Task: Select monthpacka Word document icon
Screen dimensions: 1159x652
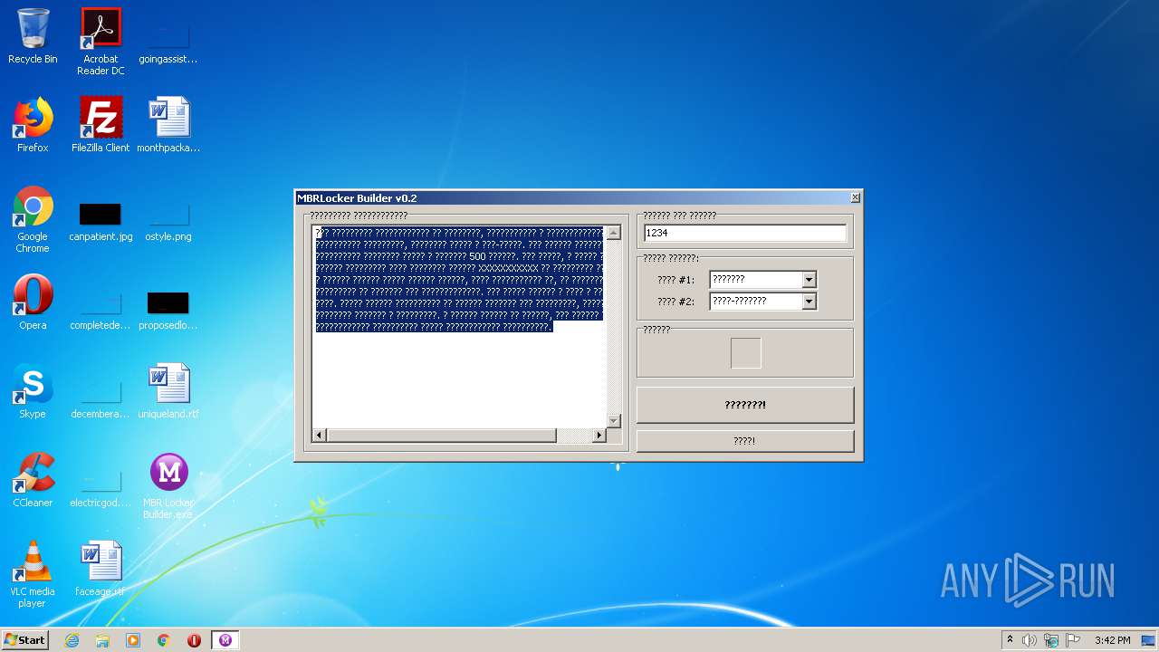Action: tap(168, 125)
